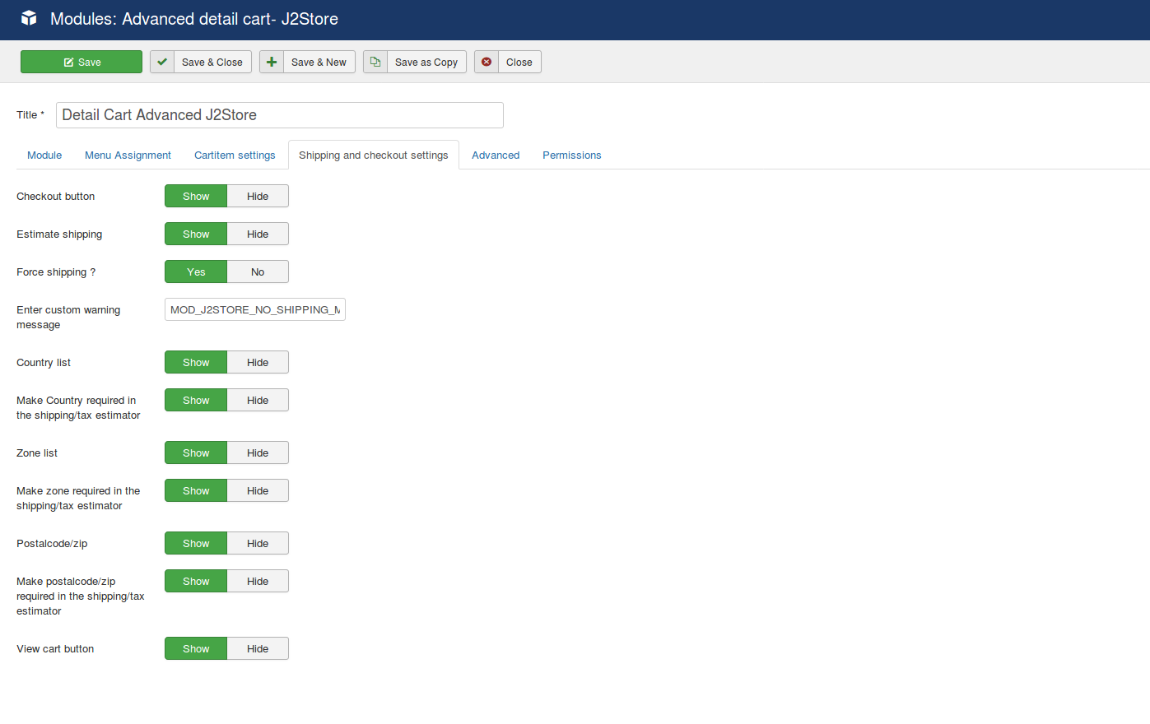Click Save & New button
This screenshot has height=724, width=1150.
[308, 62]
